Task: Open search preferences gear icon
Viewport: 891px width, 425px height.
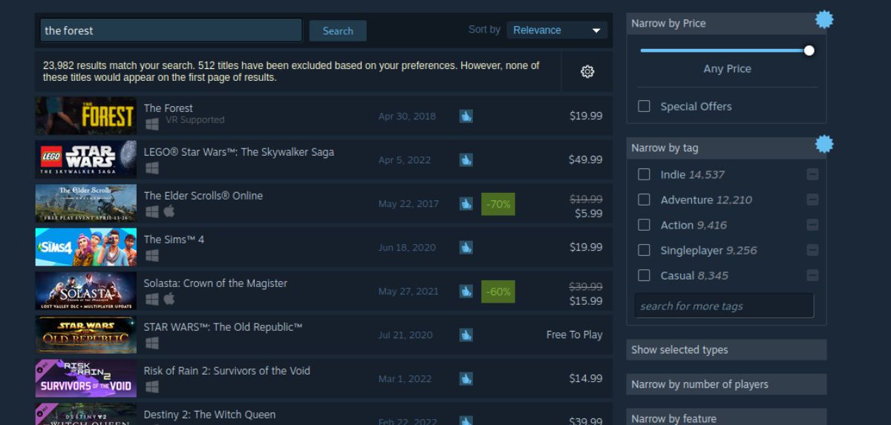Action: coord(587,72)
